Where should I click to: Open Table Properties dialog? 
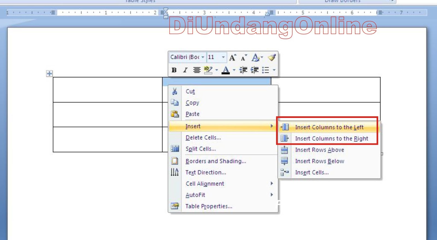click(223, 206)
